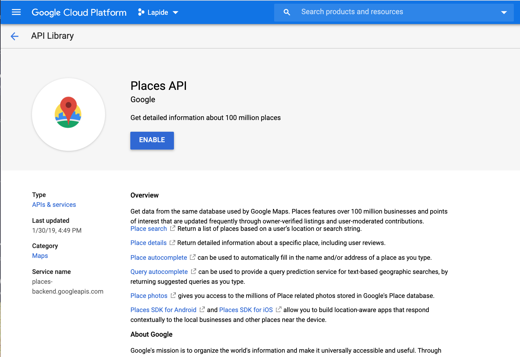This screenshot has width=520, height=357.
Task: Click the API Library page title
Action: [x=53, y=36]
